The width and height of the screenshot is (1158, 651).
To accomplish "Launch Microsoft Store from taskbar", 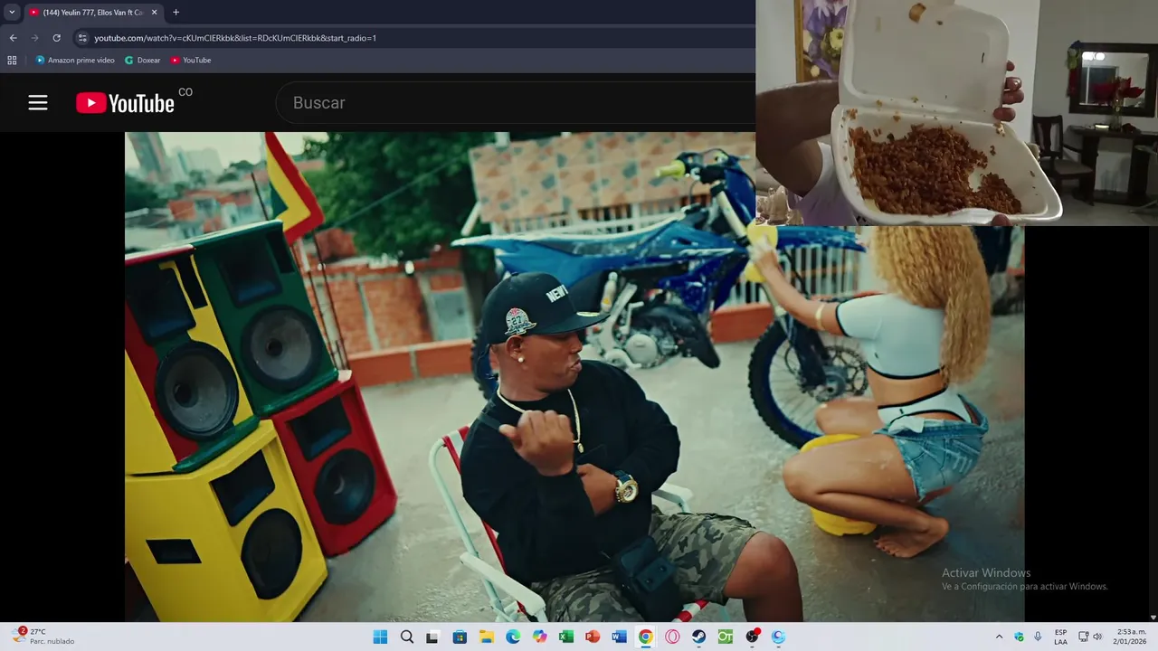I will (460, 637).
